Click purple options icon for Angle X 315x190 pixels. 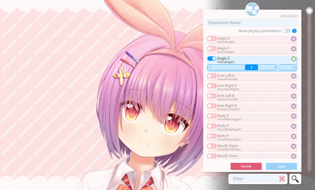tap(293, 39)
